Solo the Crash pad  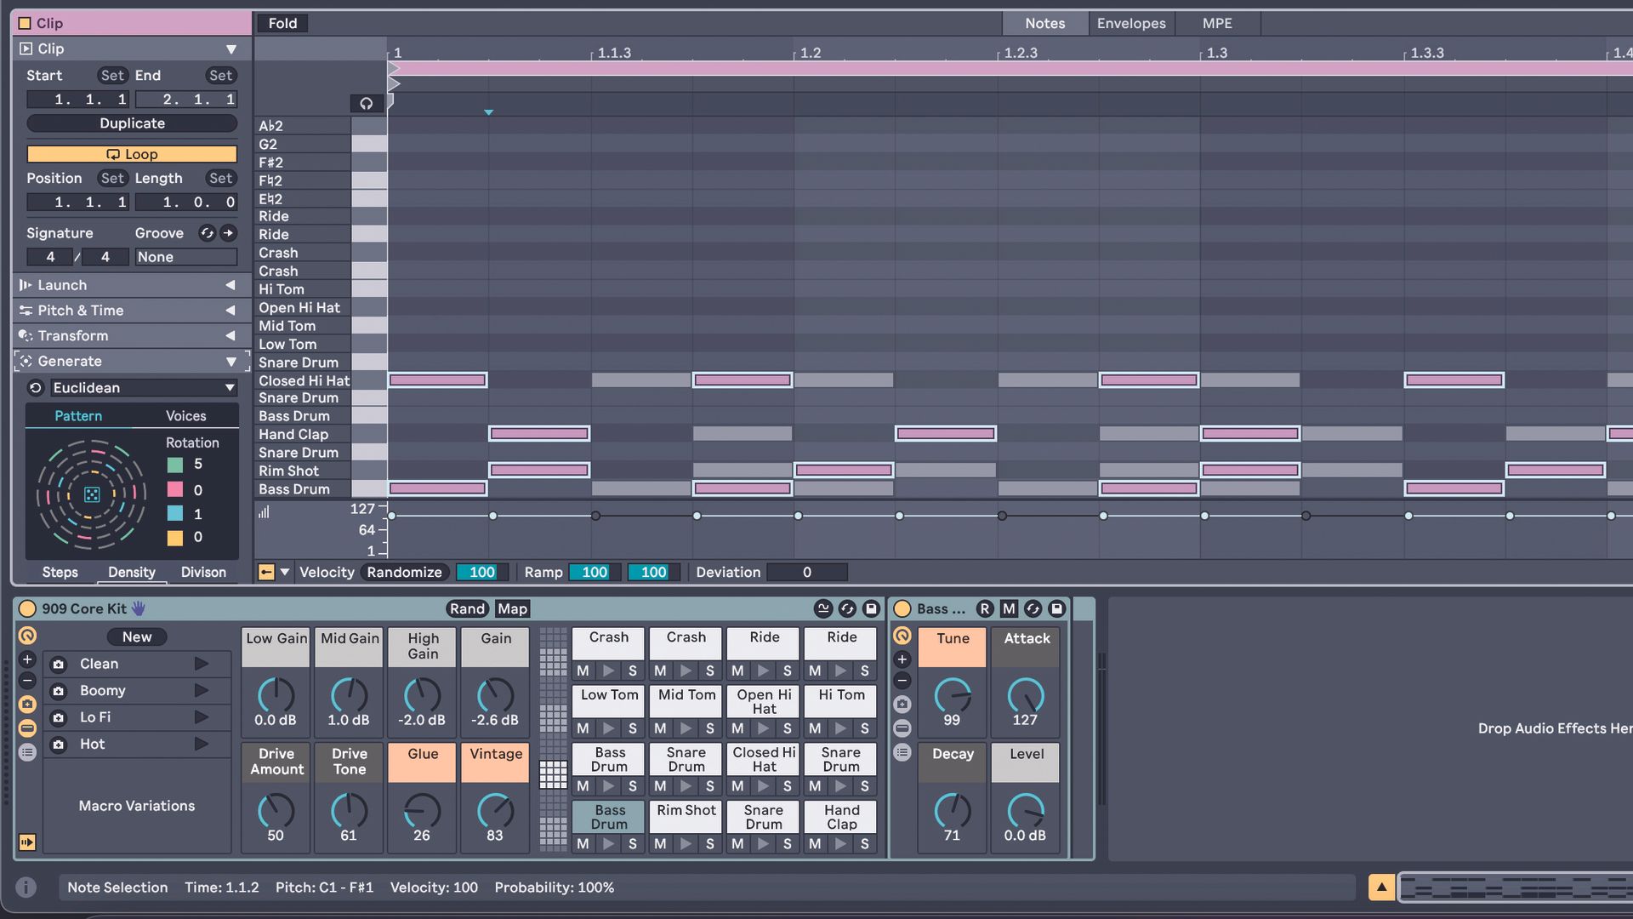(633, 671)
